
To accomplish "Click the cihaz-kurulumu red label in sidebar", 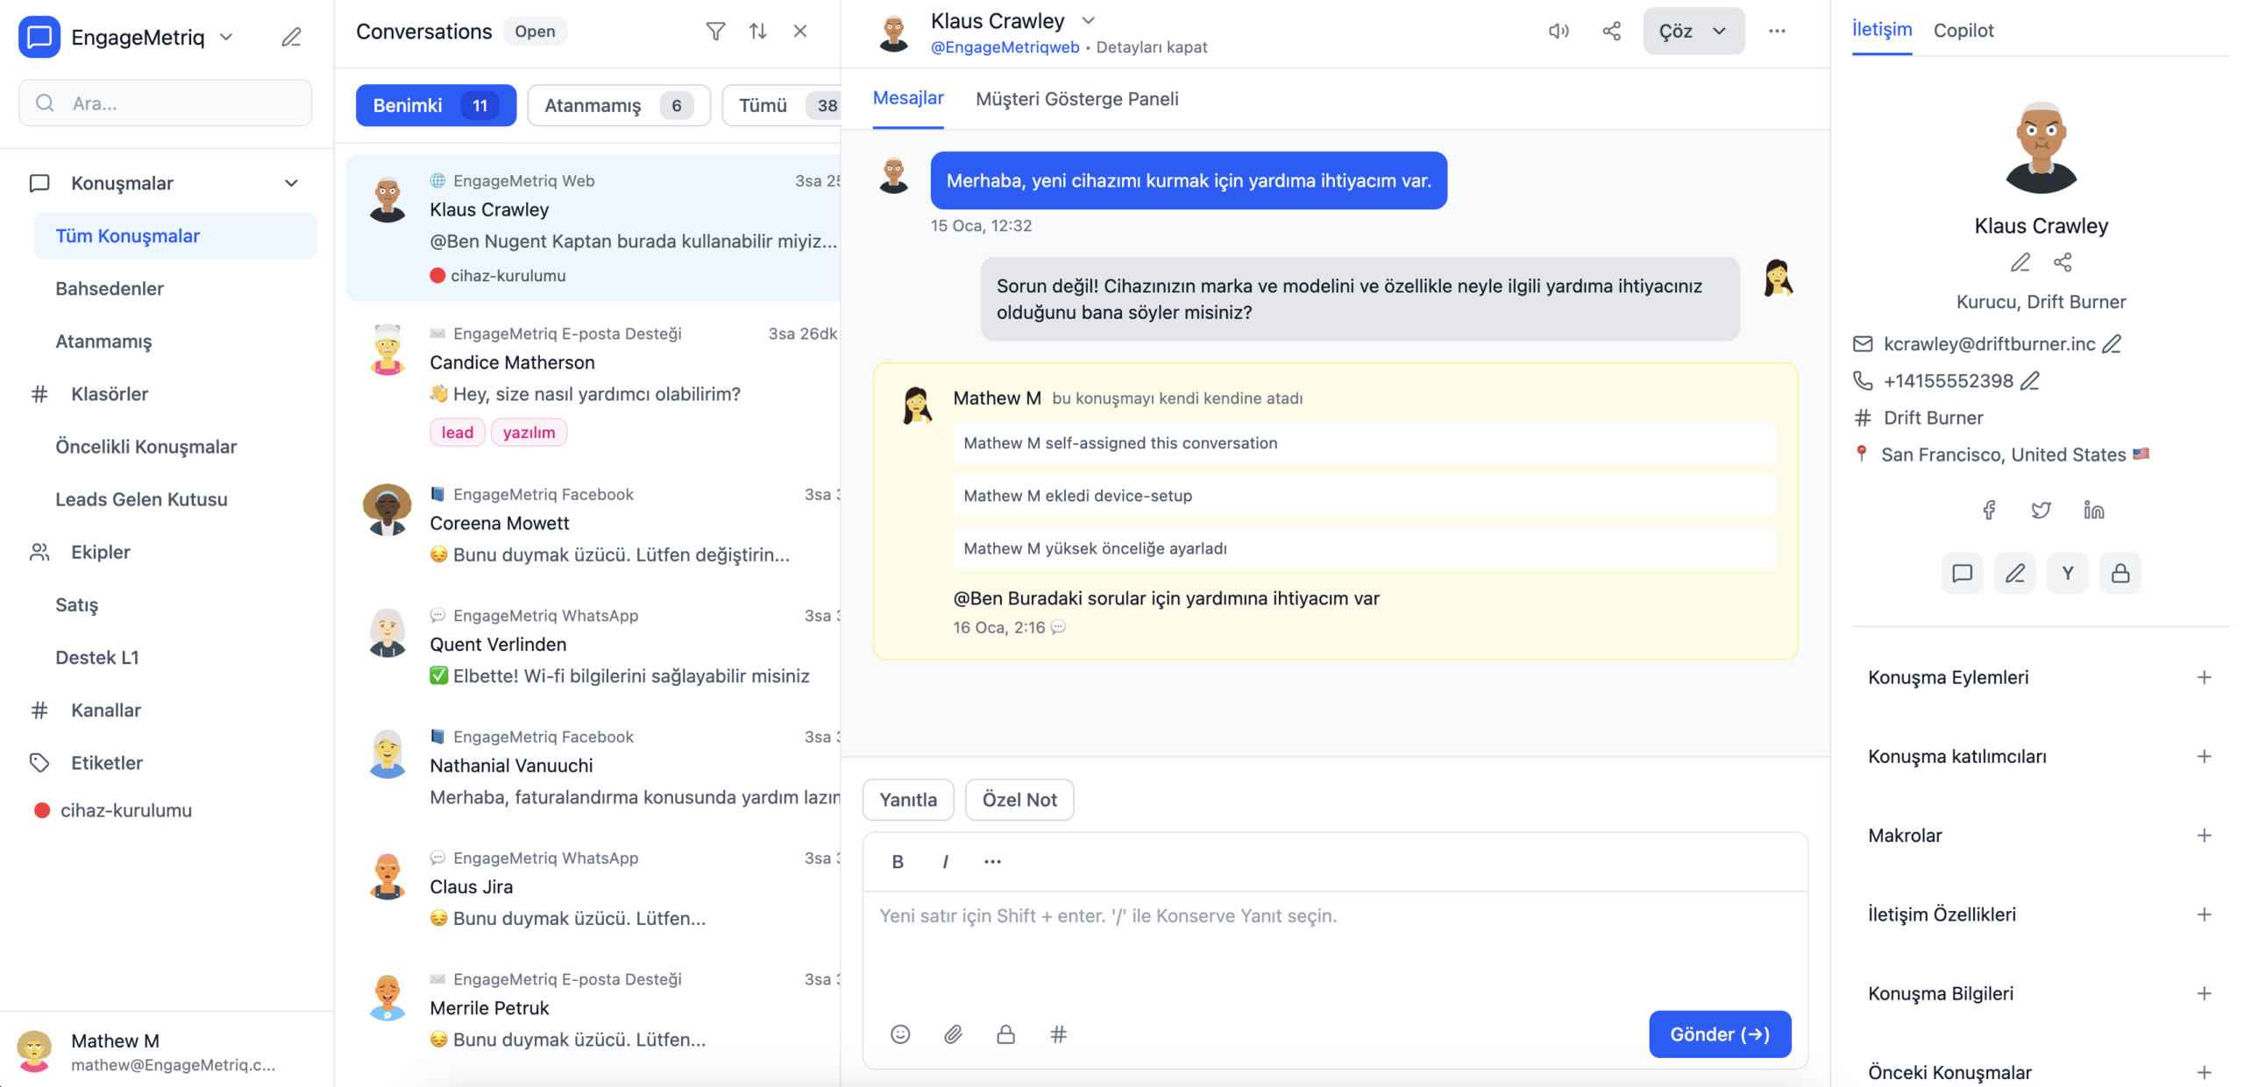I will tap(125, 810).
